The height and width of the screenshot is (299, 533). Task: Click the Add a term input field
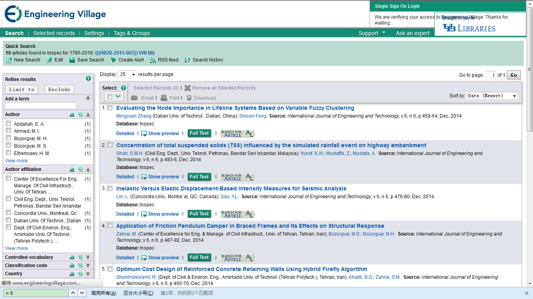tap(41, 106)
